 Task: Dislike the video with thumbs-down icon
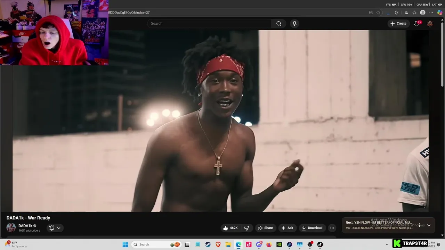(247, 228)
